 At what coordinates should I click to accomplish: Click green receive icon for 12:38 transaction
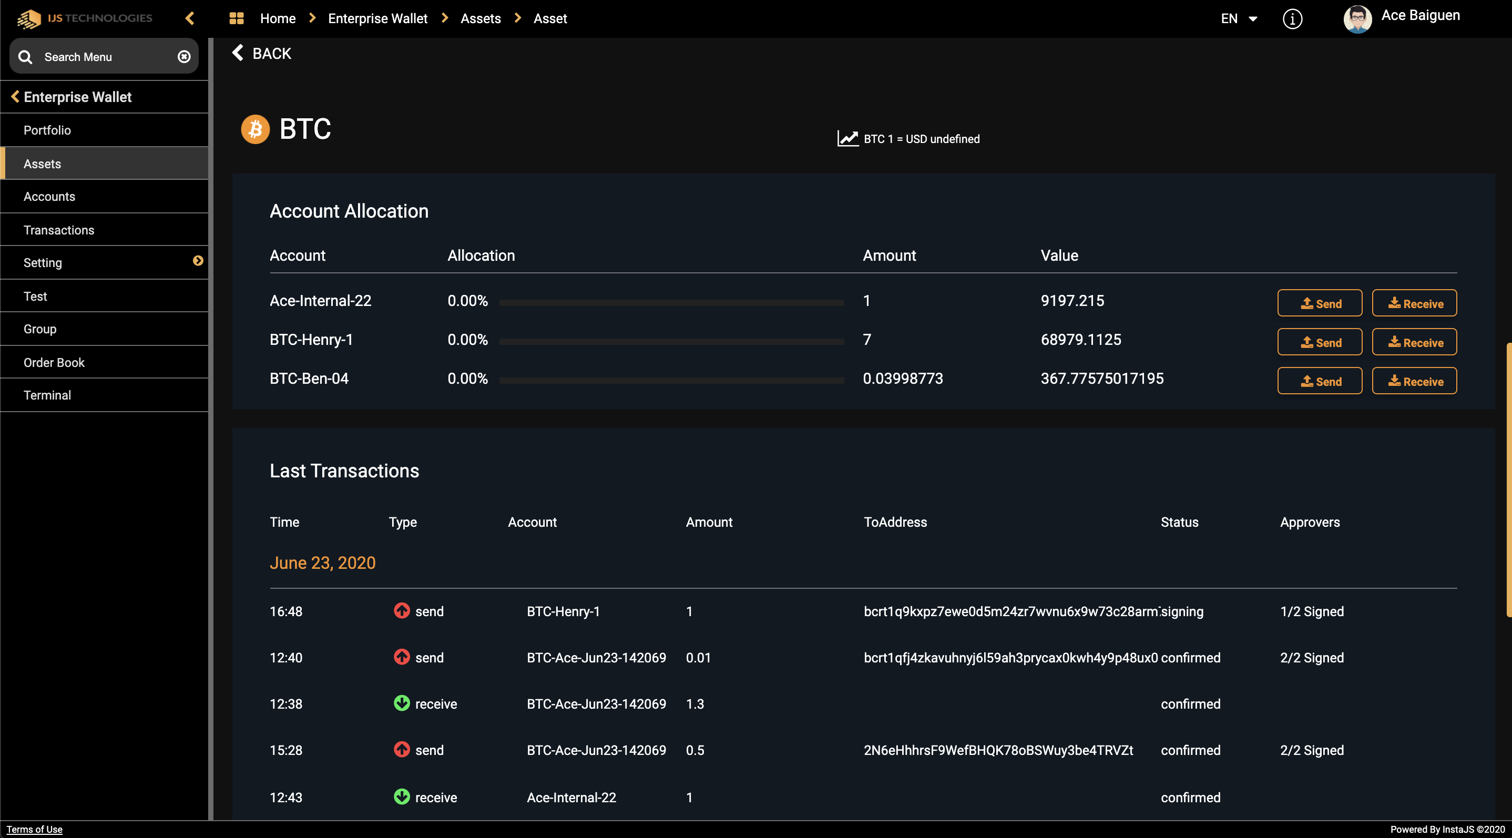pos(402,703)
